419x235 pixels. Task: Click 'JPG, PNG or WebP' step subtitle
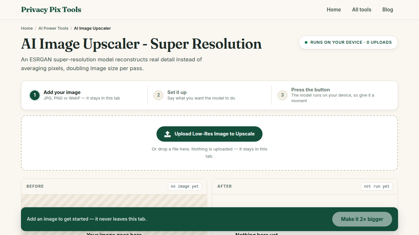point(82,98)
